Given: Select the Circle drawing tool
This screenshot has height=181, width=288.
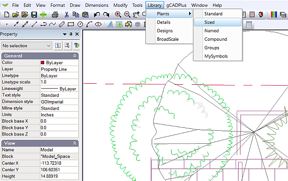Looking at the screenshot, I should tap(80, 24).
